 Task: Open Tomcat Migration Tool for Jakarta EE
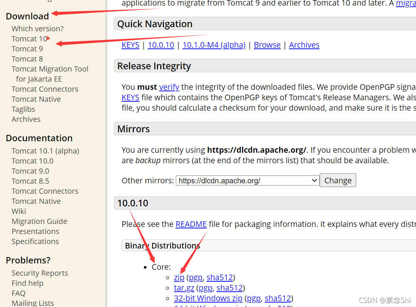click(x=50, y=74)
